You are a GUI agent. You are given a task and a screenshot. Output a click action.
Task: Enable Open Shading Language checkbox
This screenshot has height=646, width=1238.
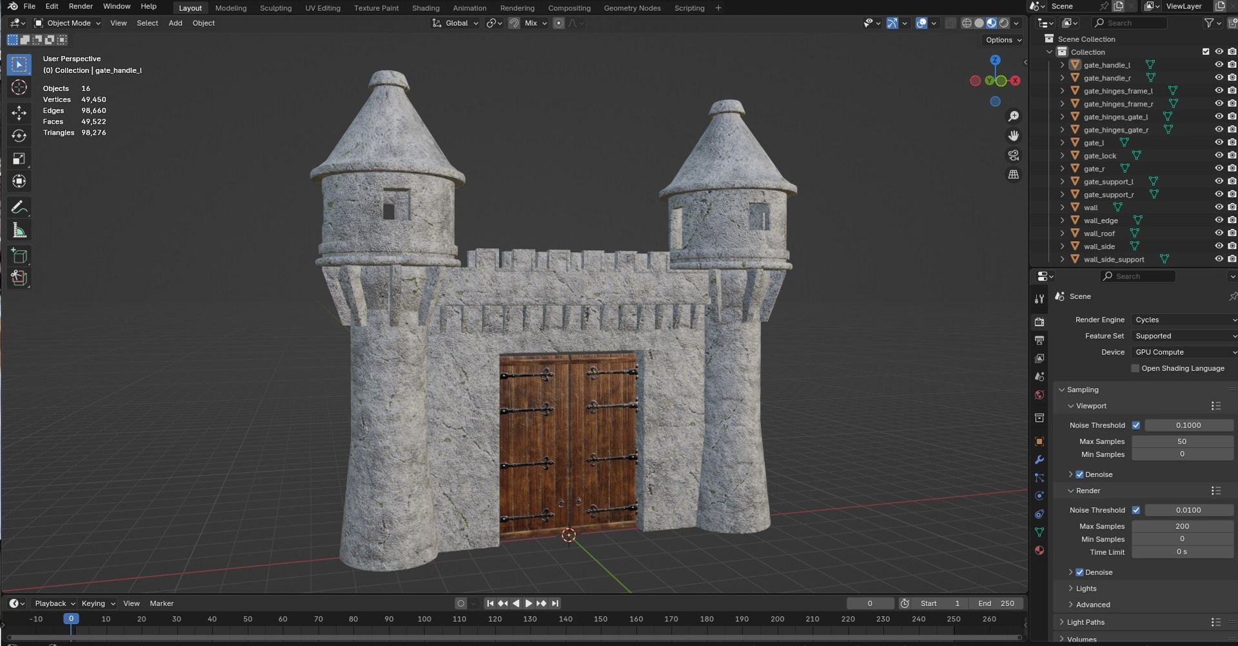click(1135, 368)
